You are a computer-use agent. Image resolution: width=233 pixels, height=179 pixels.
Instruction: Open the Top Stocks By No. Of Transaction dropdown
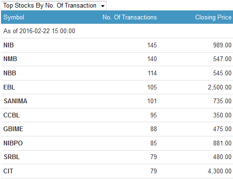click(x=54, y=6)
